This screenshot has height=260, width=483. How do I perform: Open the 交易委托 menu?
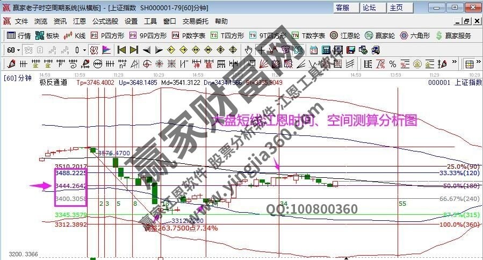[x=196, y=21]
